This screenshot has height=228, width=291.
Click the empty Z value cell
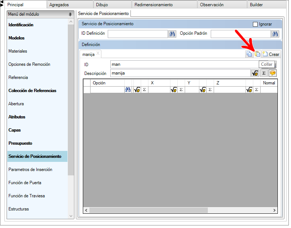pyautogui.click(x=230, y=90)
